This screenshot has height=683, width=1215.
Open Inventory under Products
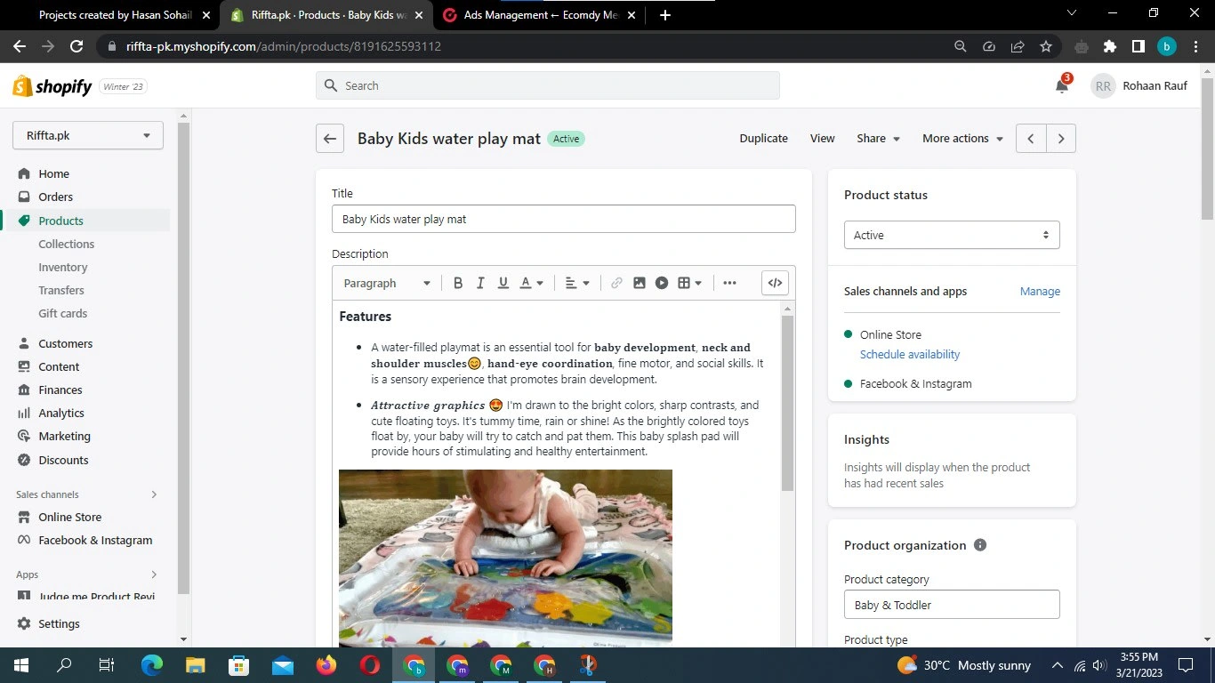62,267
